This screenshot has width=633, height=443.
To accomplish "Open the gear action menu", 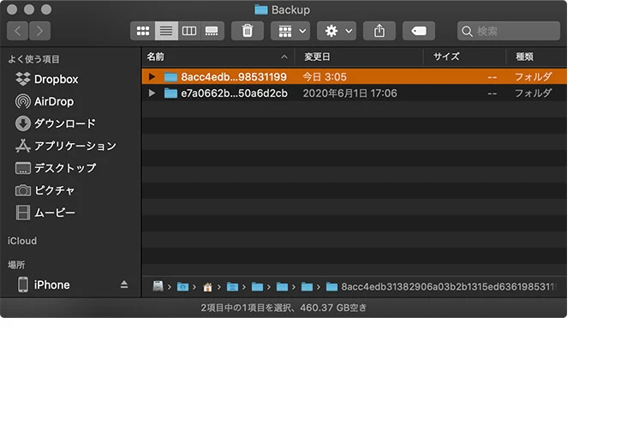I will (x=336, y=31).
